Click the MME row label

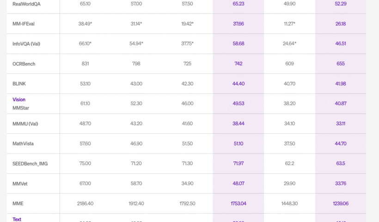point(18,203)
